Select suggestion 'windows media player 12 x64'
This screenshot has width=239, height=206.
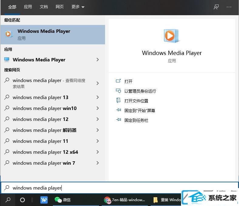(46, 152)
